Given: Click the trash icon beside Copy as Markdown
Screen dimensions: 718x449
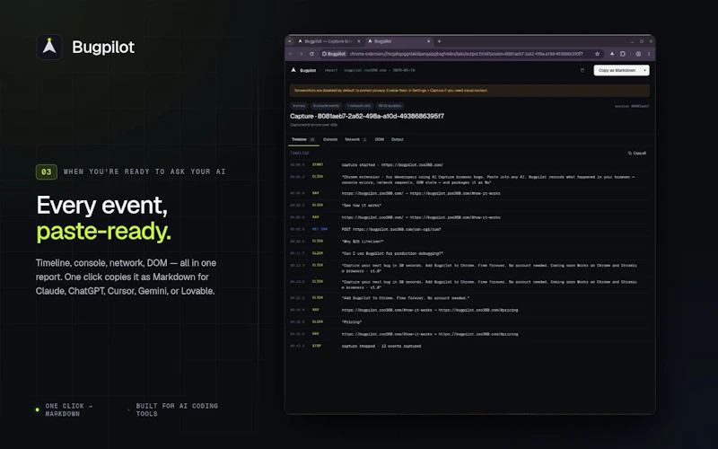Looking at the screenshot, I should tap(582, 71).
